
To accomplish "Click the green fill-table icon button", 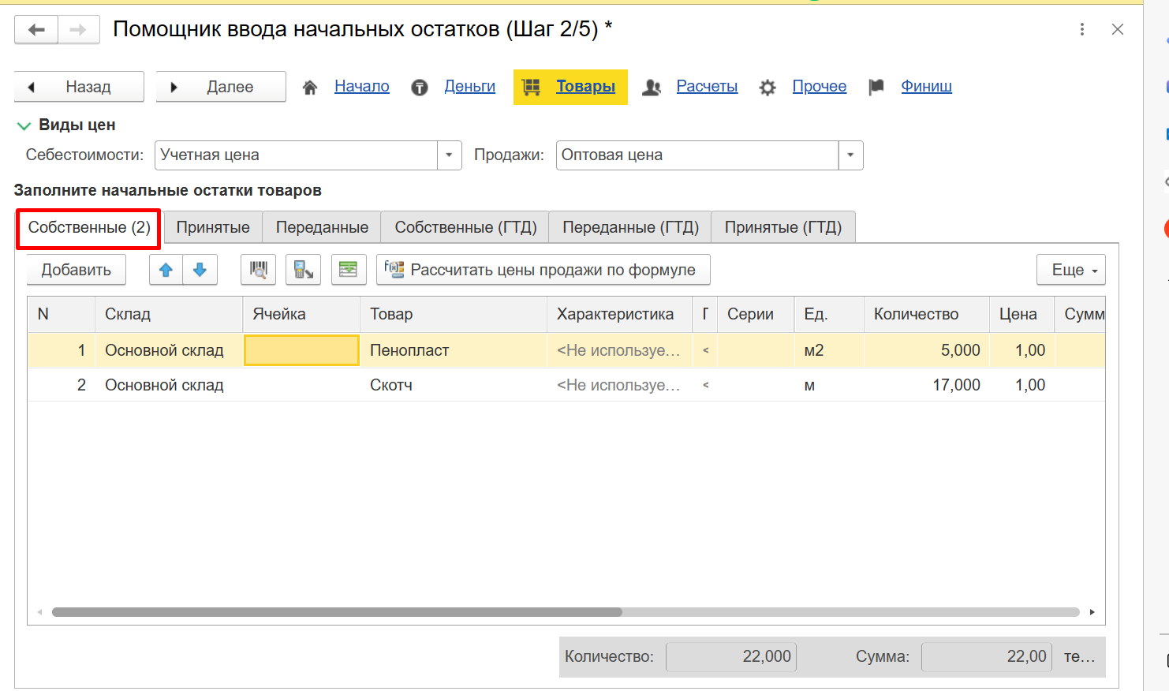I will pyautogui.click(x=348, y=270).
